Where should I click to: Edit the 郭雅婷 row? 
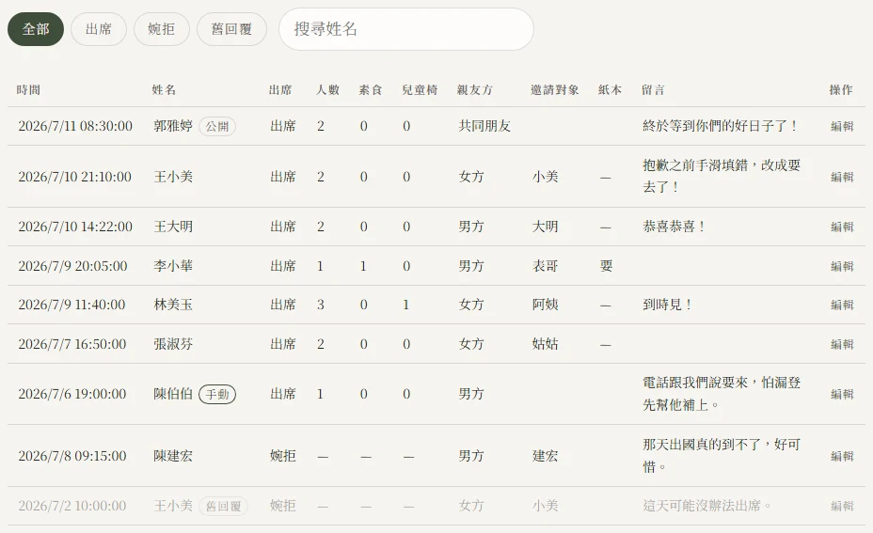tap(842, 126)
